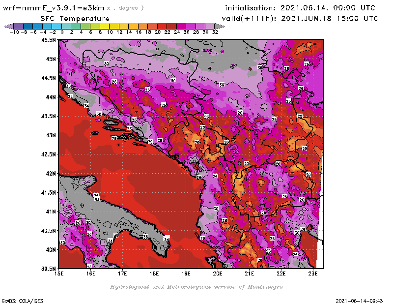Click the '45N' latitude label
Image resolution: width=393 pixels, height=304 pixels.
(x=51, y=59)
